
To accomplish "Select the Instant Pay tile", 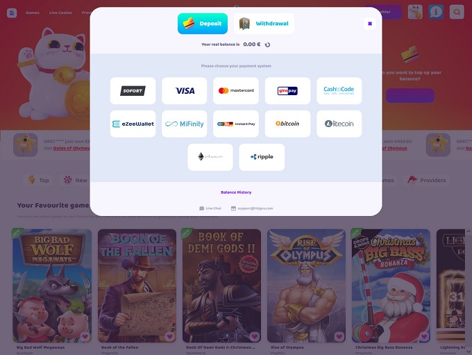I will [x=236, y=124].
